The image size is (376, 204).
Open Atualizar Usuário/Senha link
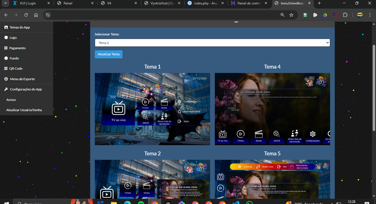[x=24, y=110]
